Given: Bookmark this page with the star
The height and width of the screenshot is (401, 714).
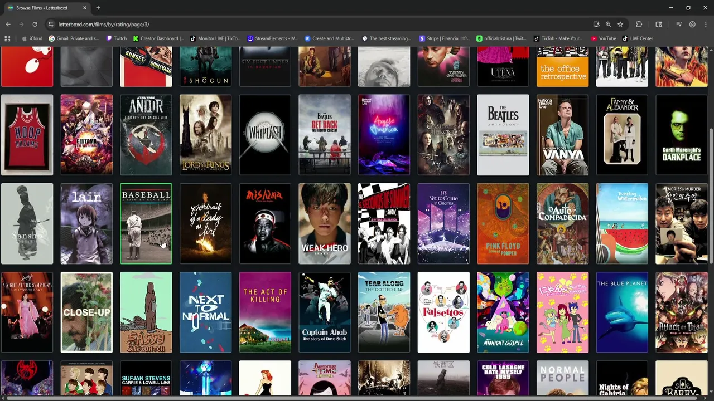Looking at the screenshot, I should (620, 25).
